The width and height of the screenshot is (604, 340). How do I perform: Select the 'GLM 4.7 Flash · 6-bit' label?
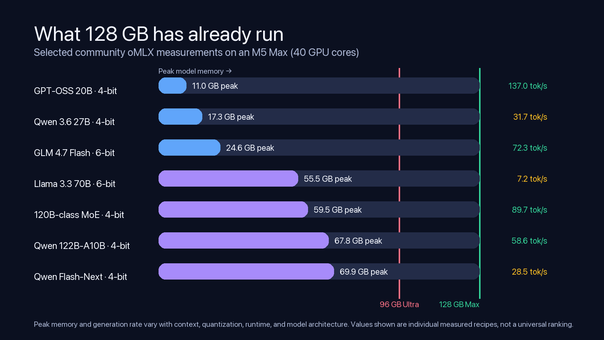74,153
